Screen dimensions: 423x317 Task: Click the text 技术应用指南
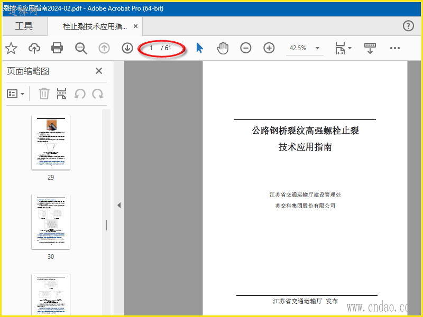(305, 147)
